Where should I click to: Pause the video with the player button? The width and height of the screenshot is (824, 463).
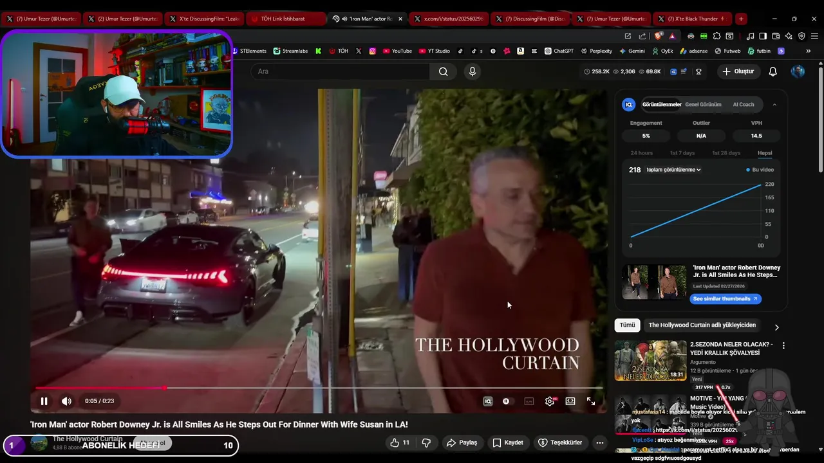click(x=44, y=401)
